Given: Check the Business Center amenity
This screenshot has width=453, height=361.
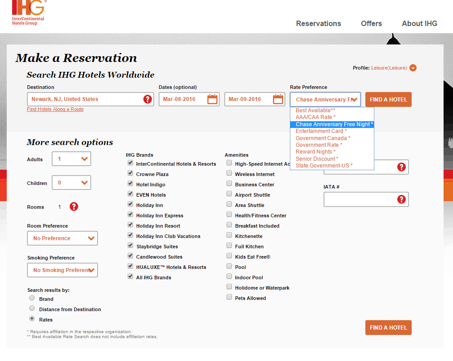Looking at the screenshot, I should click(229, 184).
